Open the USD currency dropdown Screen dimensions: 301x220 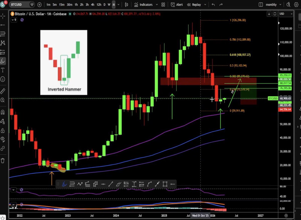click(x=286, y=14)
